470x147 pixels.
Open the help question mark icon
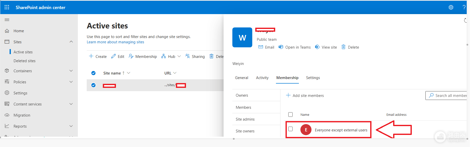(464, 7)
